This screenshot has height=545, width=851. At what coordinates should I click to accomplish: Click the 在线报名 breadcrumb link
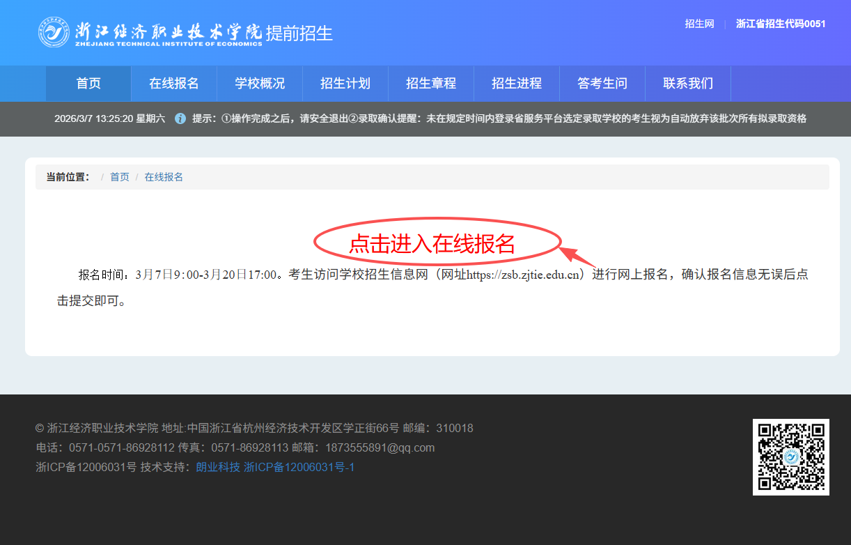point(164,177)
